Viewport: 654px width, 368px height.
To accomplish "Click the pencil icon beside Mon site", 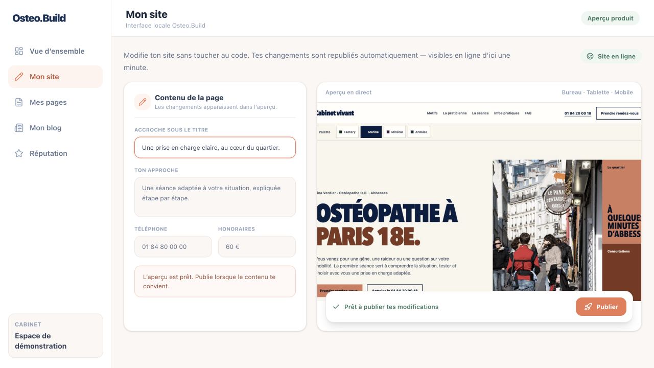I will (19, 77).
